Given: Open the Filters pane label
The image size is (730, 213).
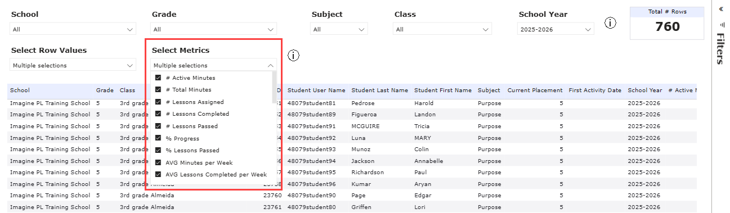Looking at the screenshot, I should [x=720, y=48].
